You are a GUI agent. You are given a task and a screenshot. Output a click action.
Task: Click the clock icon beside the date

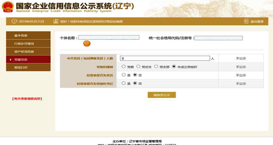[x=14, y=22]
